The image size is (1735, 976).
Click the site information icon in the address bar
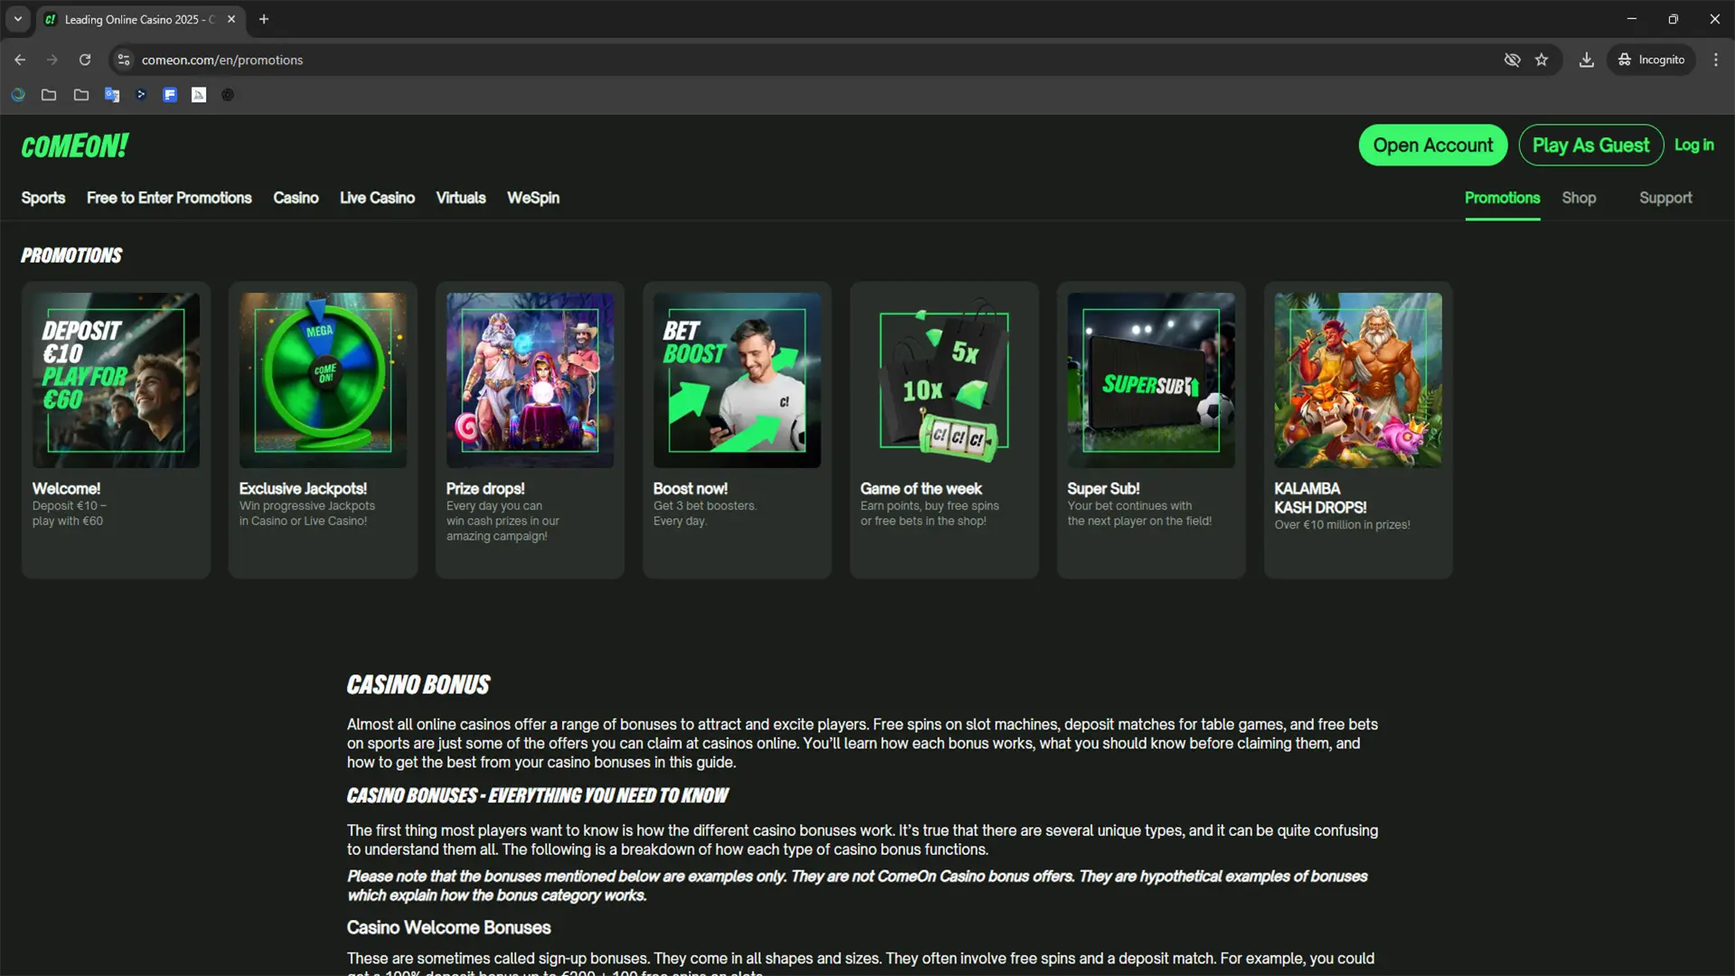pos(124,60)
